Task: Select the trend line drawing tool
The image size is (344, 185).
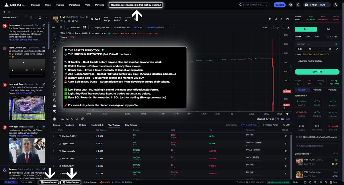Action: [54, 40]
